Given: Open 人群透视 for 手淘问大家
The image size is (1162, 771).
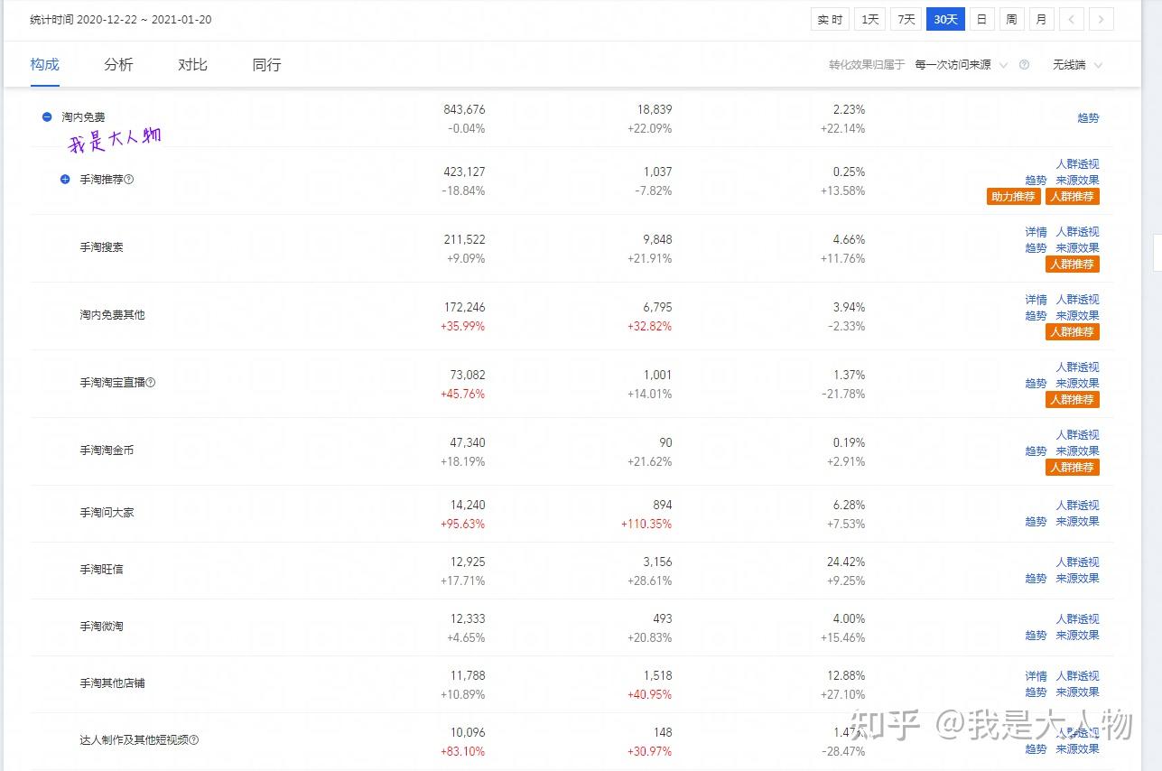Looking at the screenshot, I should point(1077,506).
